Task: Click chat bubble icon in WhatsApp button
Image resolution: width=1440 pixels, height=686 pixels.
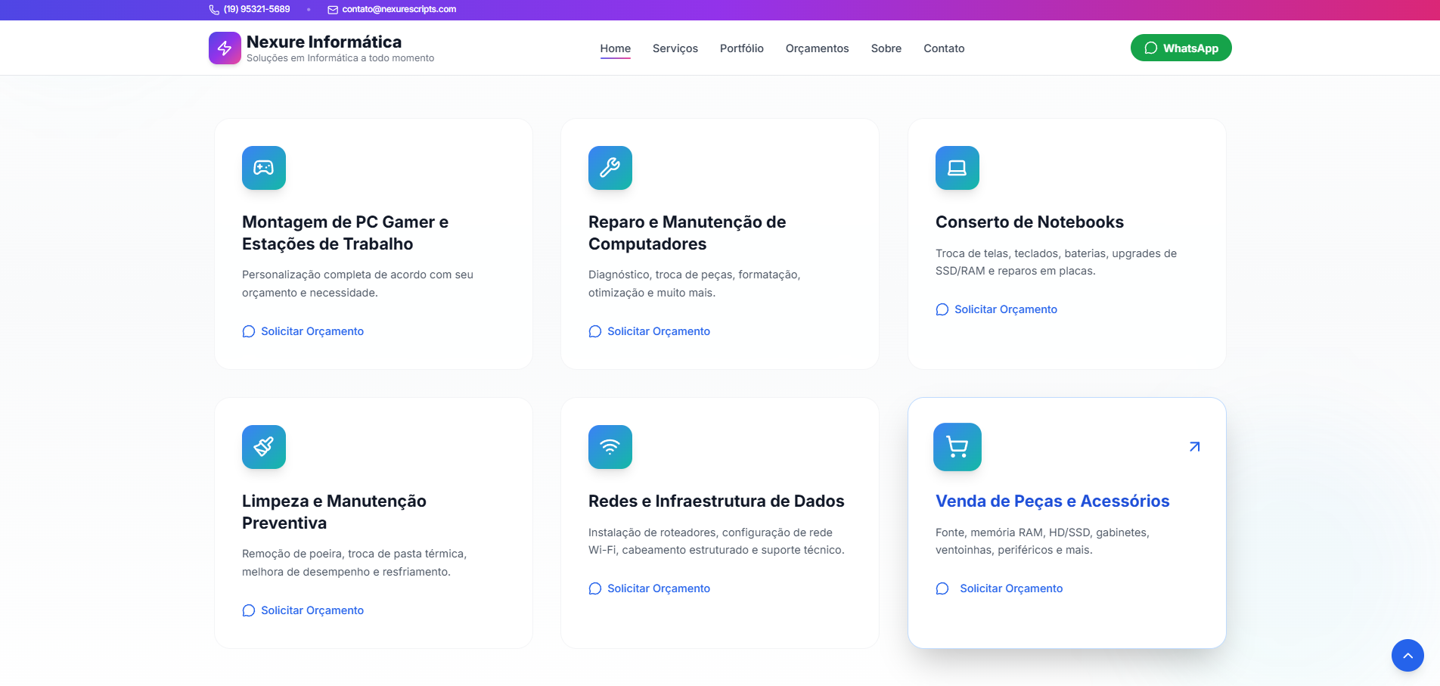Action: tap(1151, 48)
